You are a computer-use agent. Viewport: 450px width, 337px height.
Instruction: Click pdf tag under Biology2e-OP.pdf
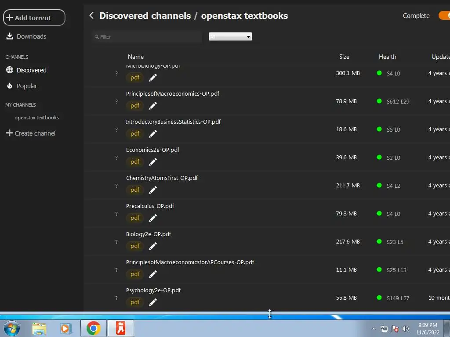coord(134,246)
